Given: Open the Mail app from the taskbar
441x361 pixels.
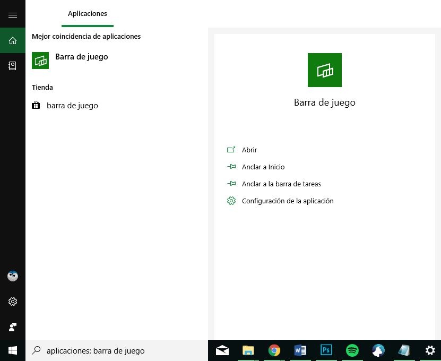Looking at the screenshot, I should coord(222,350).
